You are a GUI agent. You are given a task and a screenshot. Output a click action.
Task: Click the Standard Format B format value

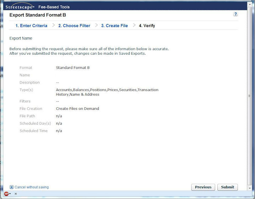pos(73,68)
